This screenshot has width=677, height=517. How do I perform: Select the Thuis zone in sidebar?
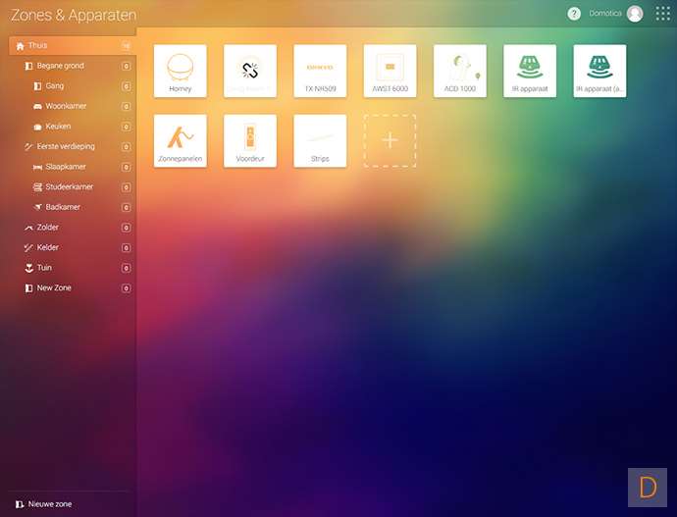(x=38, y=45)
